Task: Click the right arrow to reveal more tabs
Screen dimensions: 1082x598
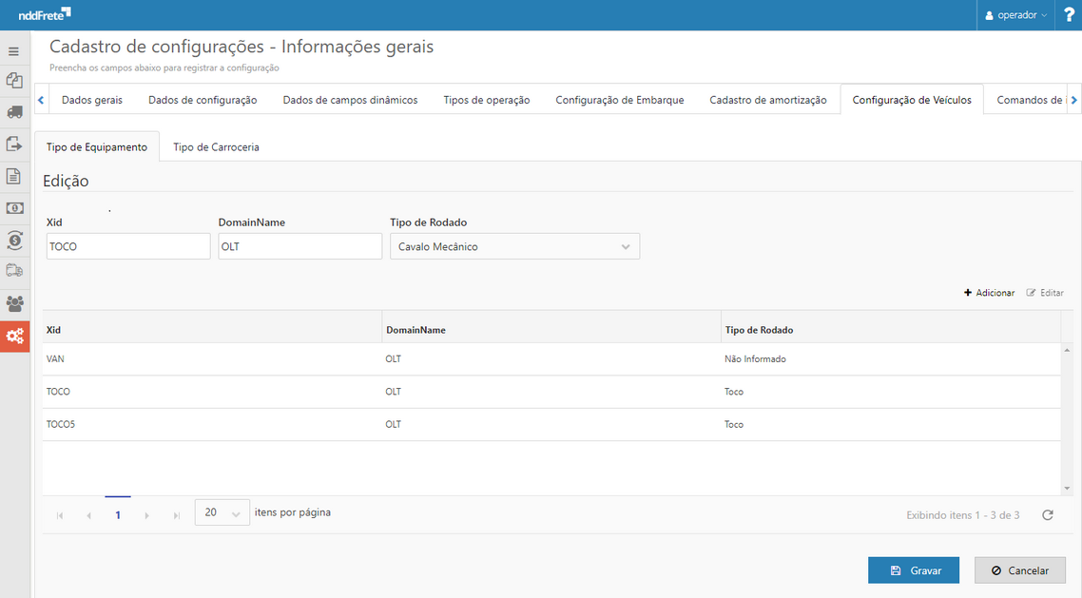Action: click(x=1075, y=99)
